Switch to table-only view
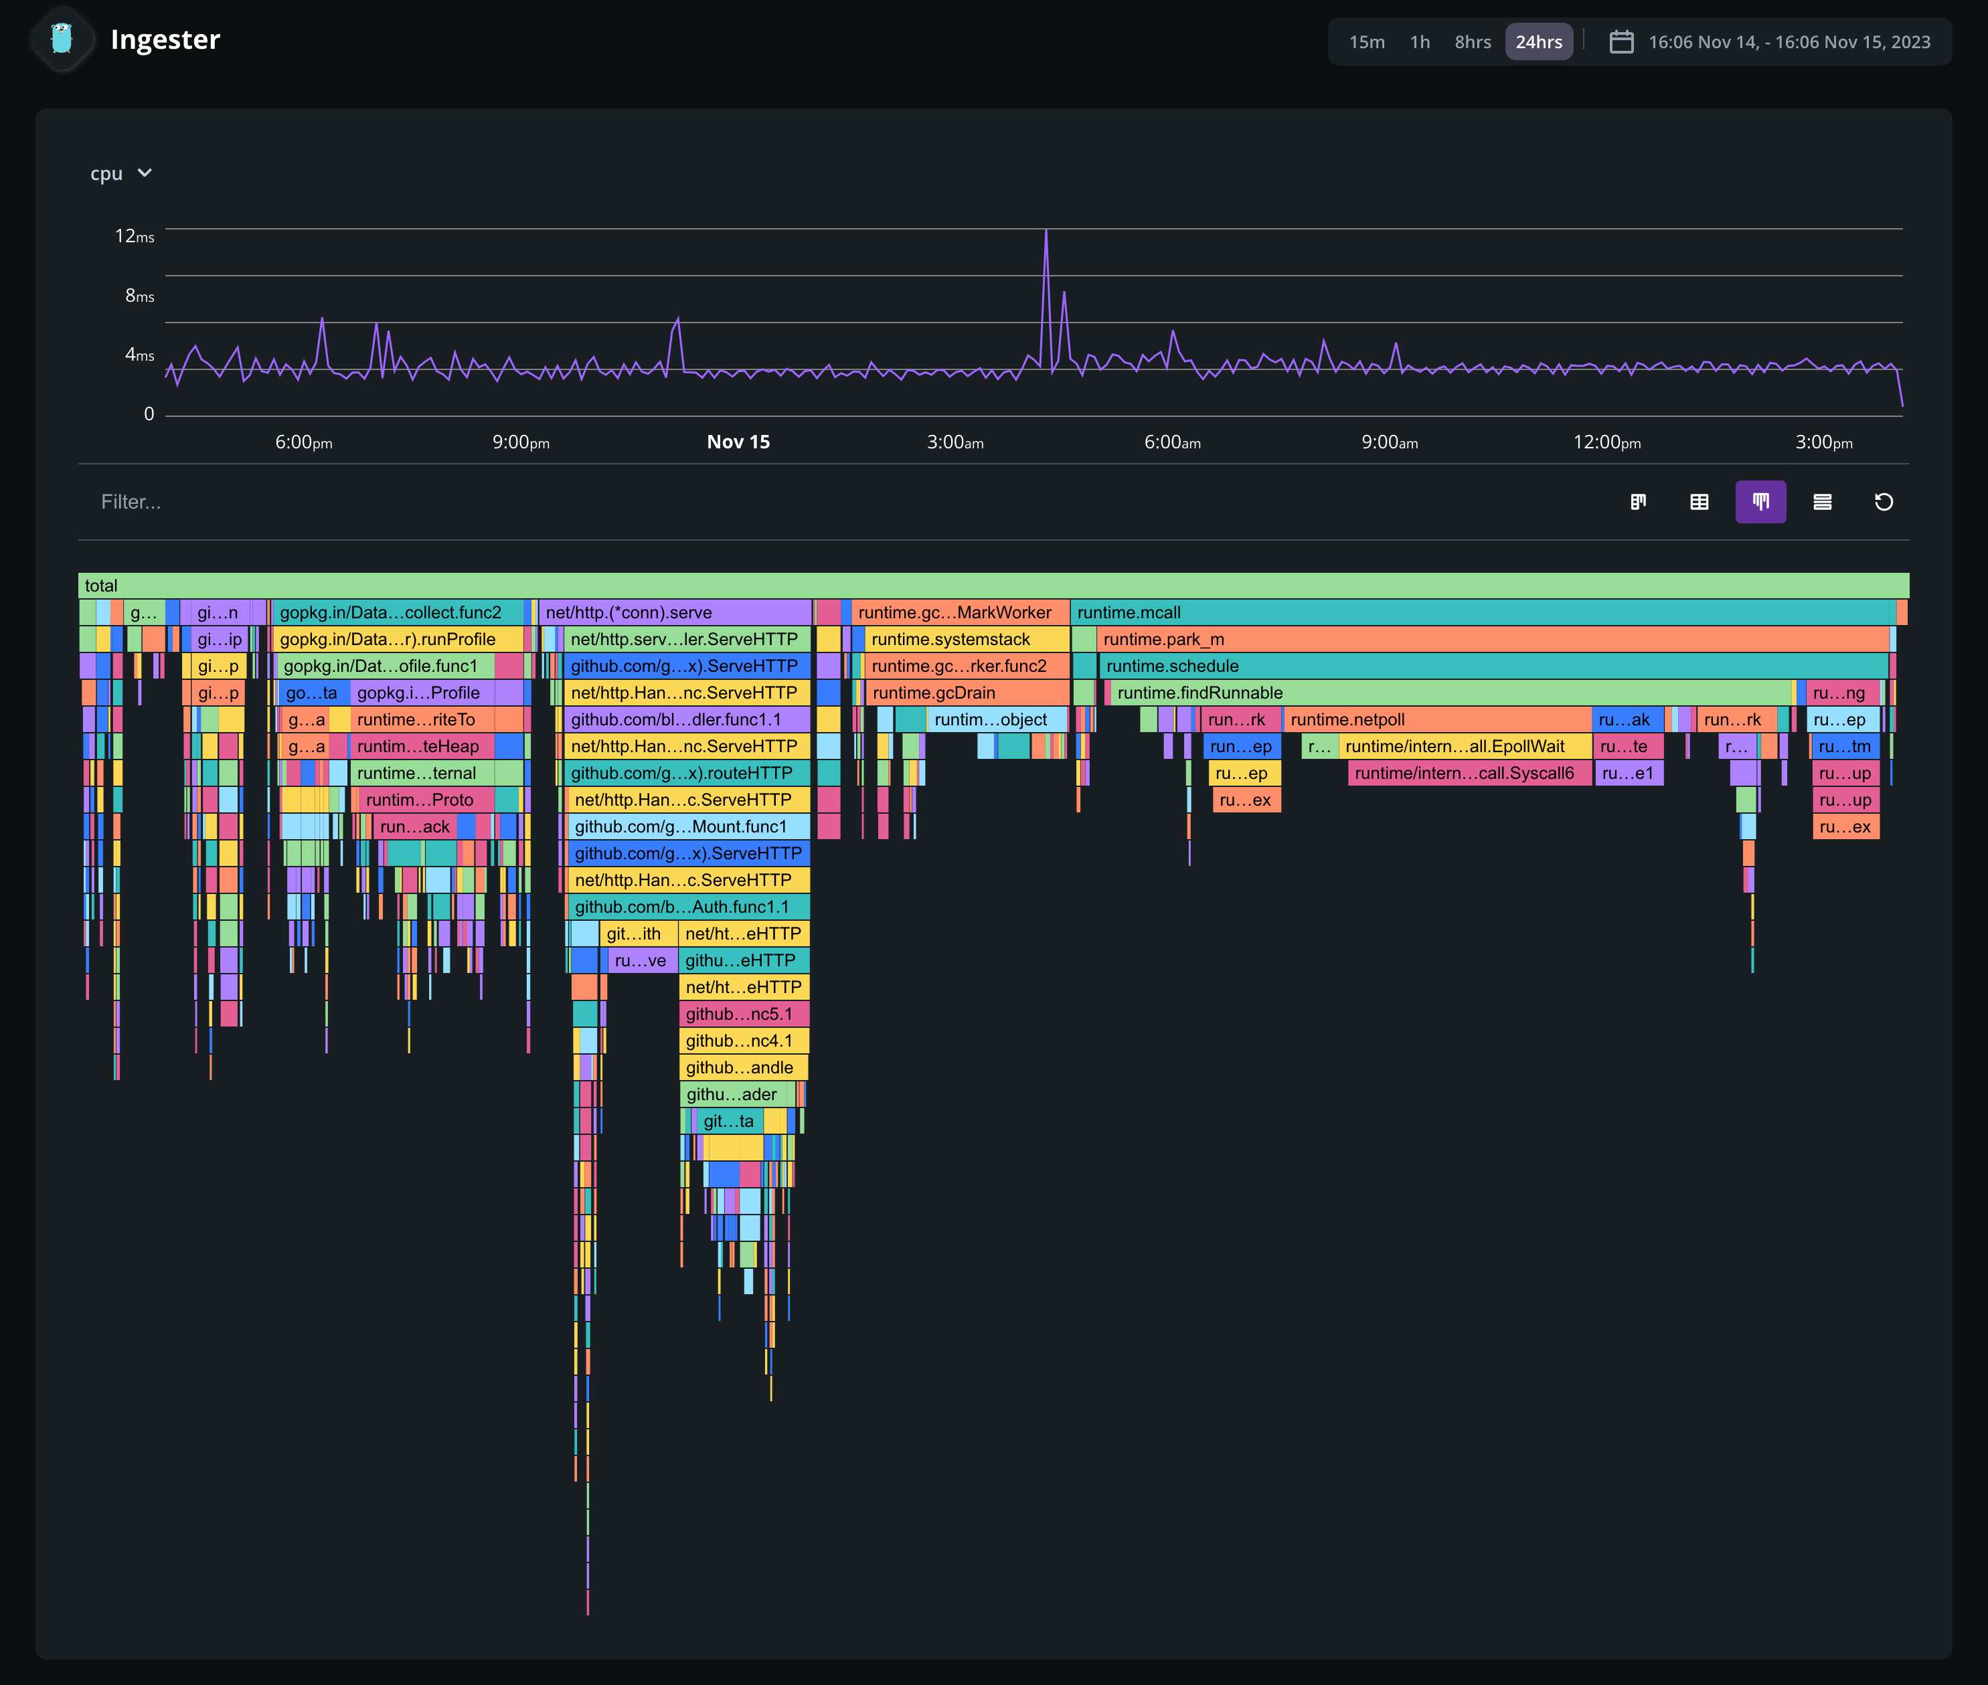The image size is (1988, 1685). coord(1699,501)
